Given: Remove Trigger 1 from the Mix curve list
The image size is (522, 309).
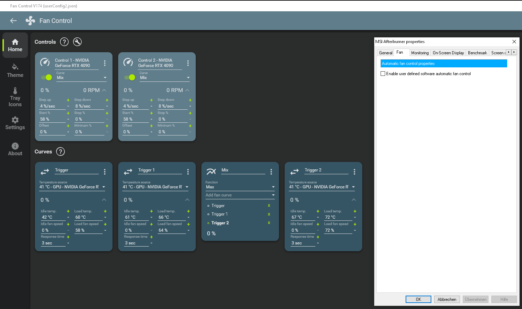Looking at the screenshot, I should pos(269,214).
